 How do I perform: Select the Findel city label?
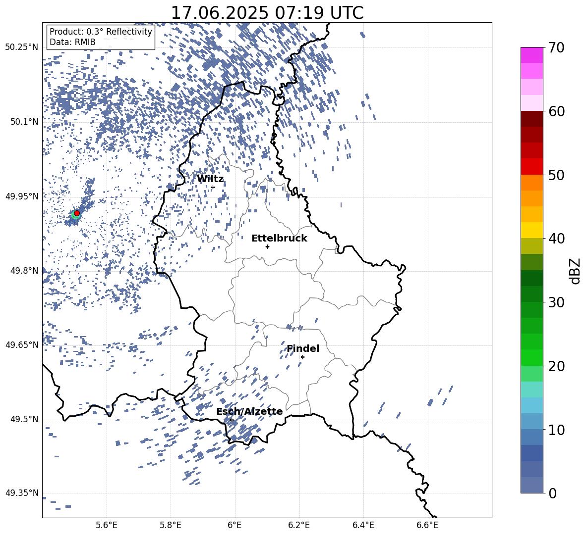click(303, 348)
